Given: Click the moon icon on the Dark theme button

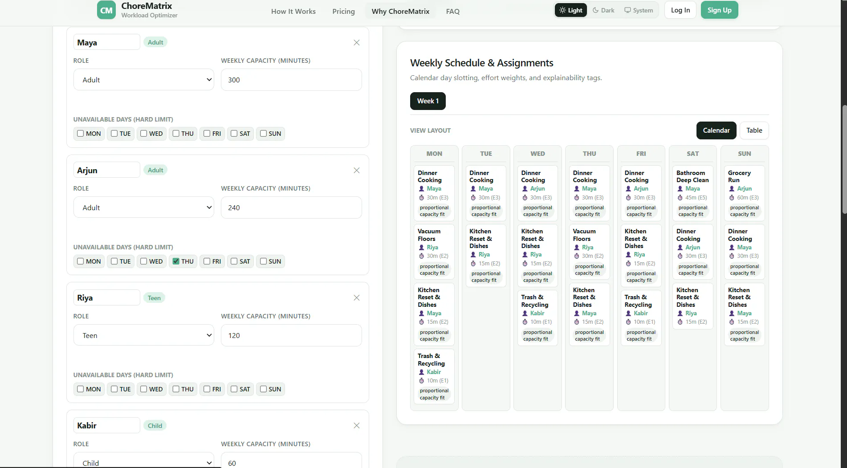Looking at the screenshot, I should 595,10.
